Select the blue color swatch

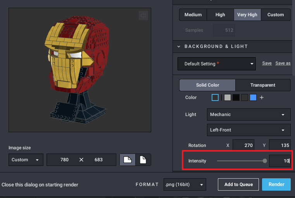tap(253, 97)
